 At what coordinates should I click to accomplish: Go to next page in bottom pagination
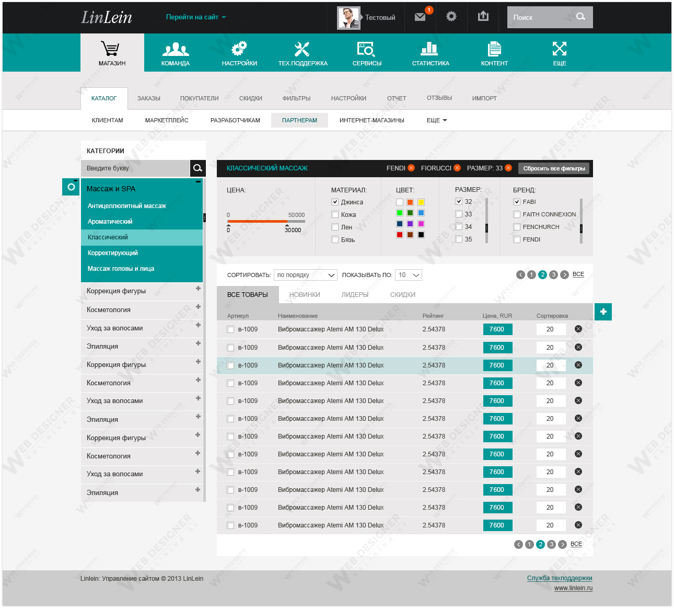click(562, 544)
